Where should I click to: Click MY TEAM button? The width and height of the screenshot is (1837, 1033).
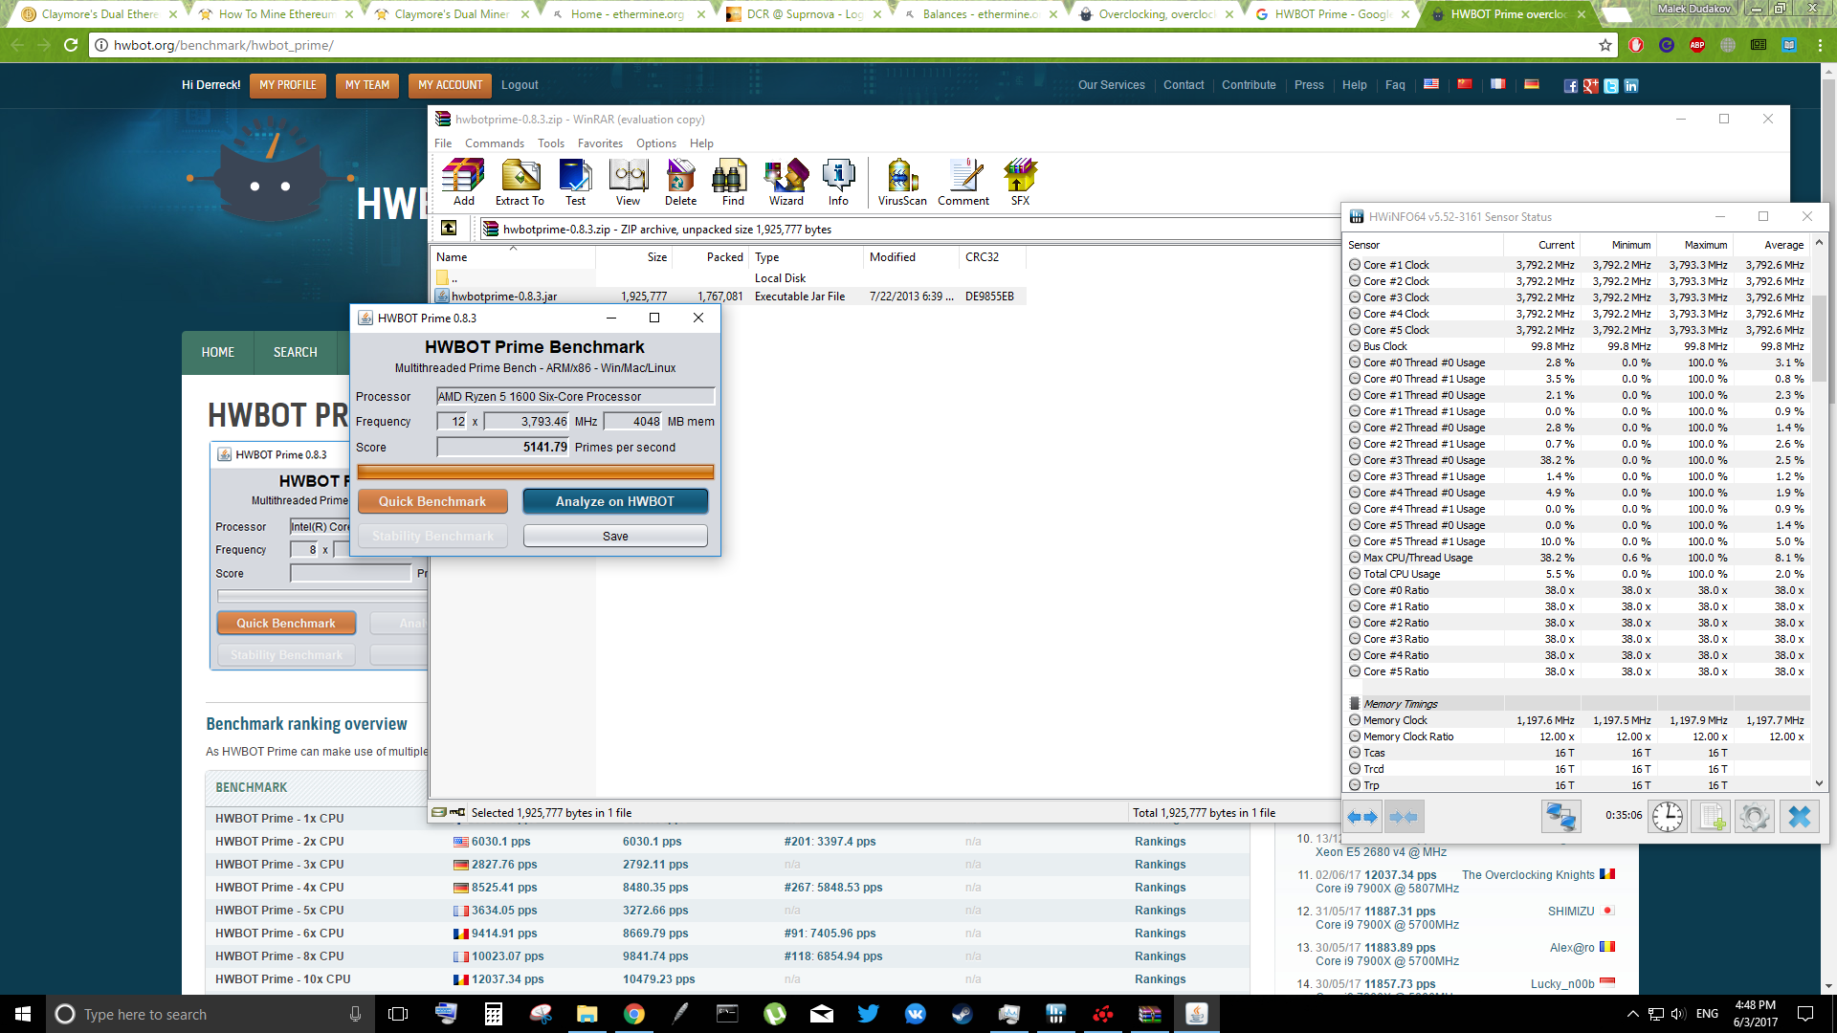[367, 85]
